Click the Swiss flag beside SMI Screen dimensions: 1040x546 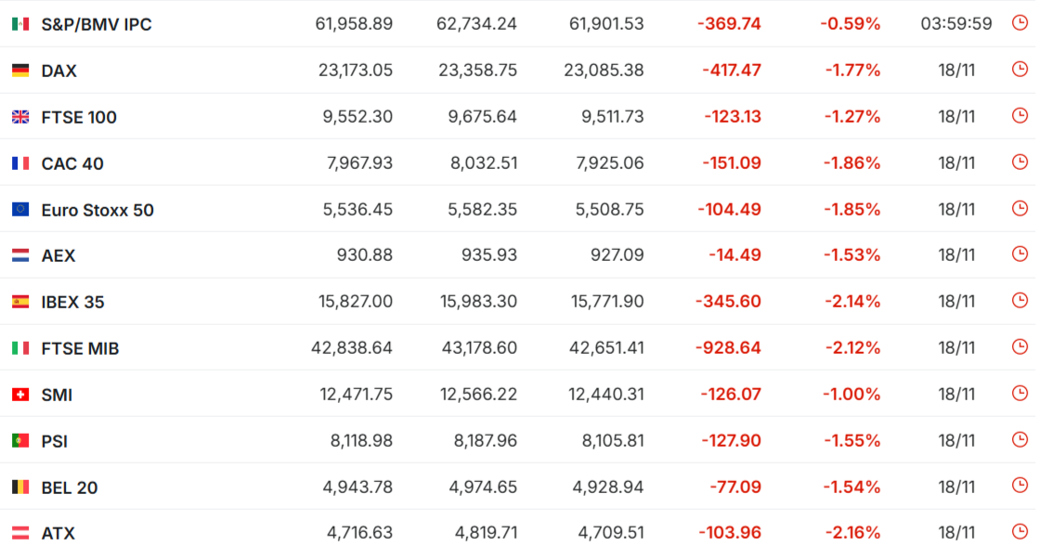point(20,395)
